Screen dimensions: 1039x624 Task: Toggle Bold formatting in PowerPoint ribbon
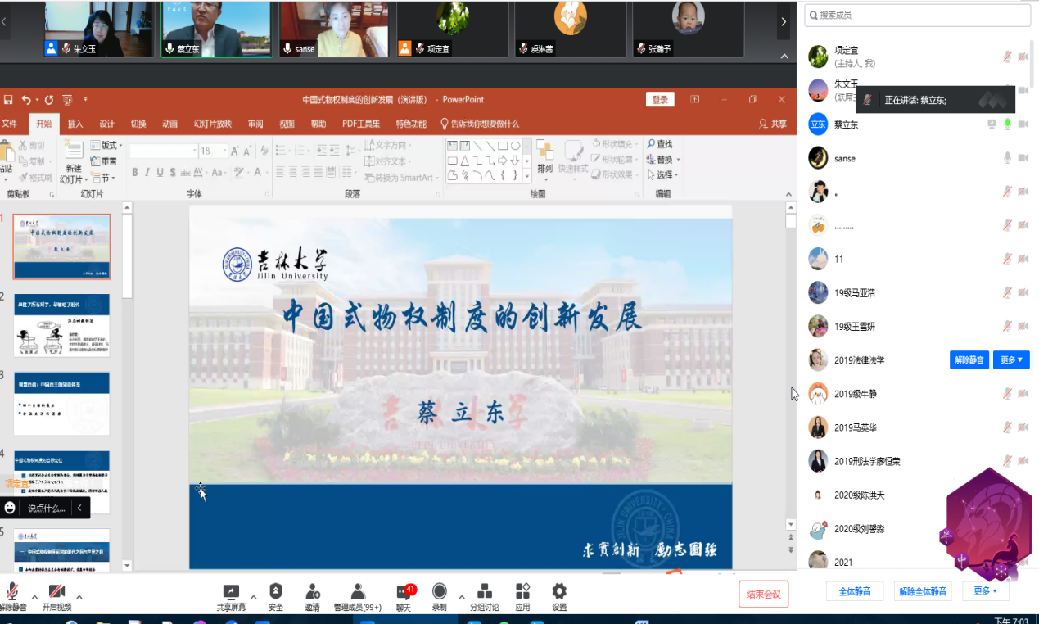(135, 173)
